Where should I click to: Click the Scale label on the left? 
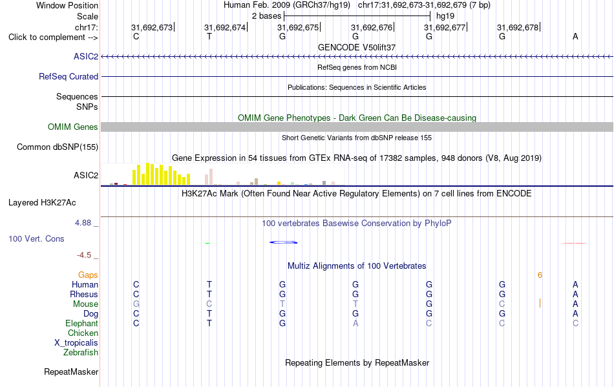[87, 16]
